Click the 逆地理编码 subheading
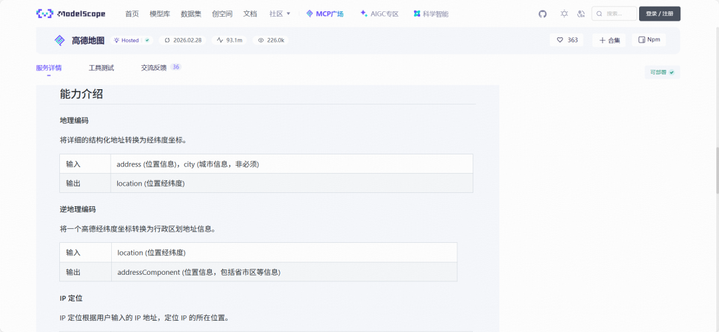 click(x=77, y=209)
